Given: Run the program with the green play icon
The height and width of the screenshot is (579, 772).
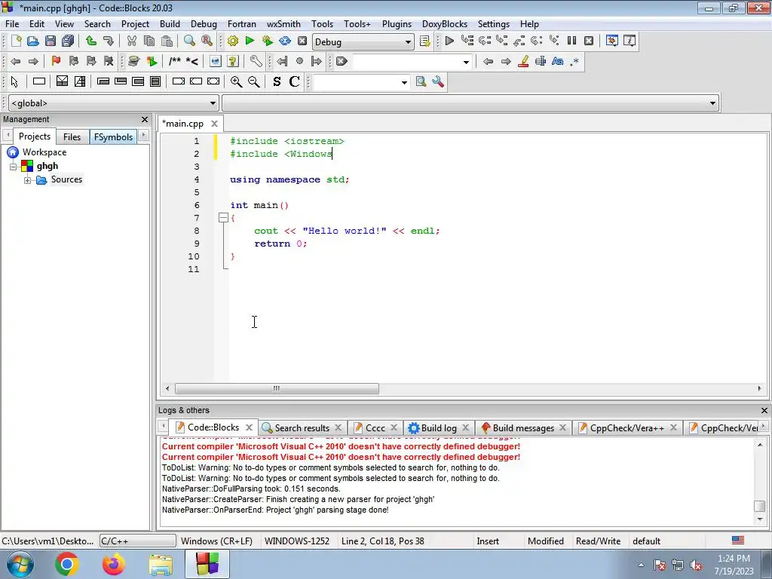Looking at the screenshot, I should (x=250, y=41).
